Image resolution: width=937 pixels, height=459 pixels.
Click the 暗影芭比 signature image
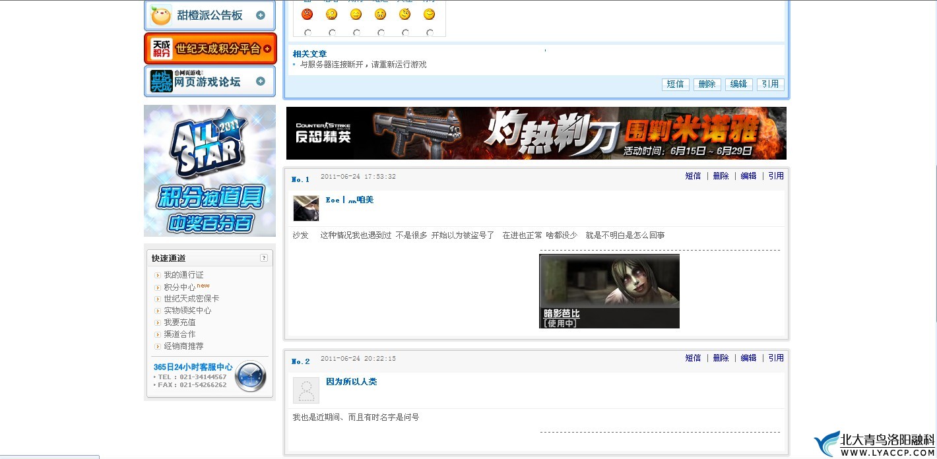point(609,291)
